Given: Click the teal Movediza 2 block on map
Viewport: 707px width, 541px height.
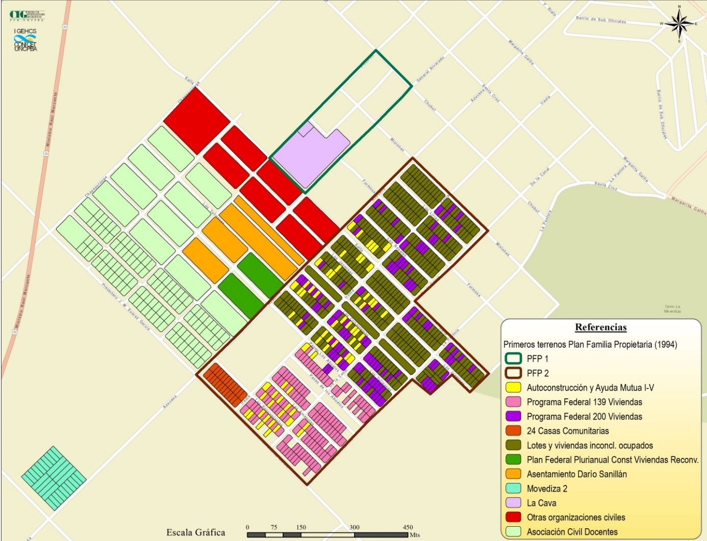Looking at the screenshot, I should pos(54,478).
